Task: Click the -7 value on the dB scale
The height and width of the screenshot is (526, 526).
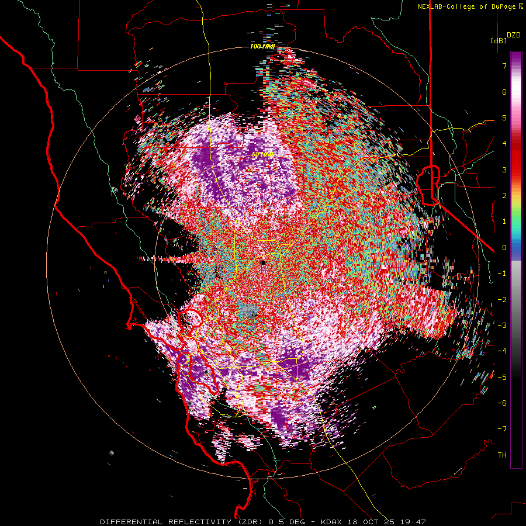Action: tap(502, 429)
